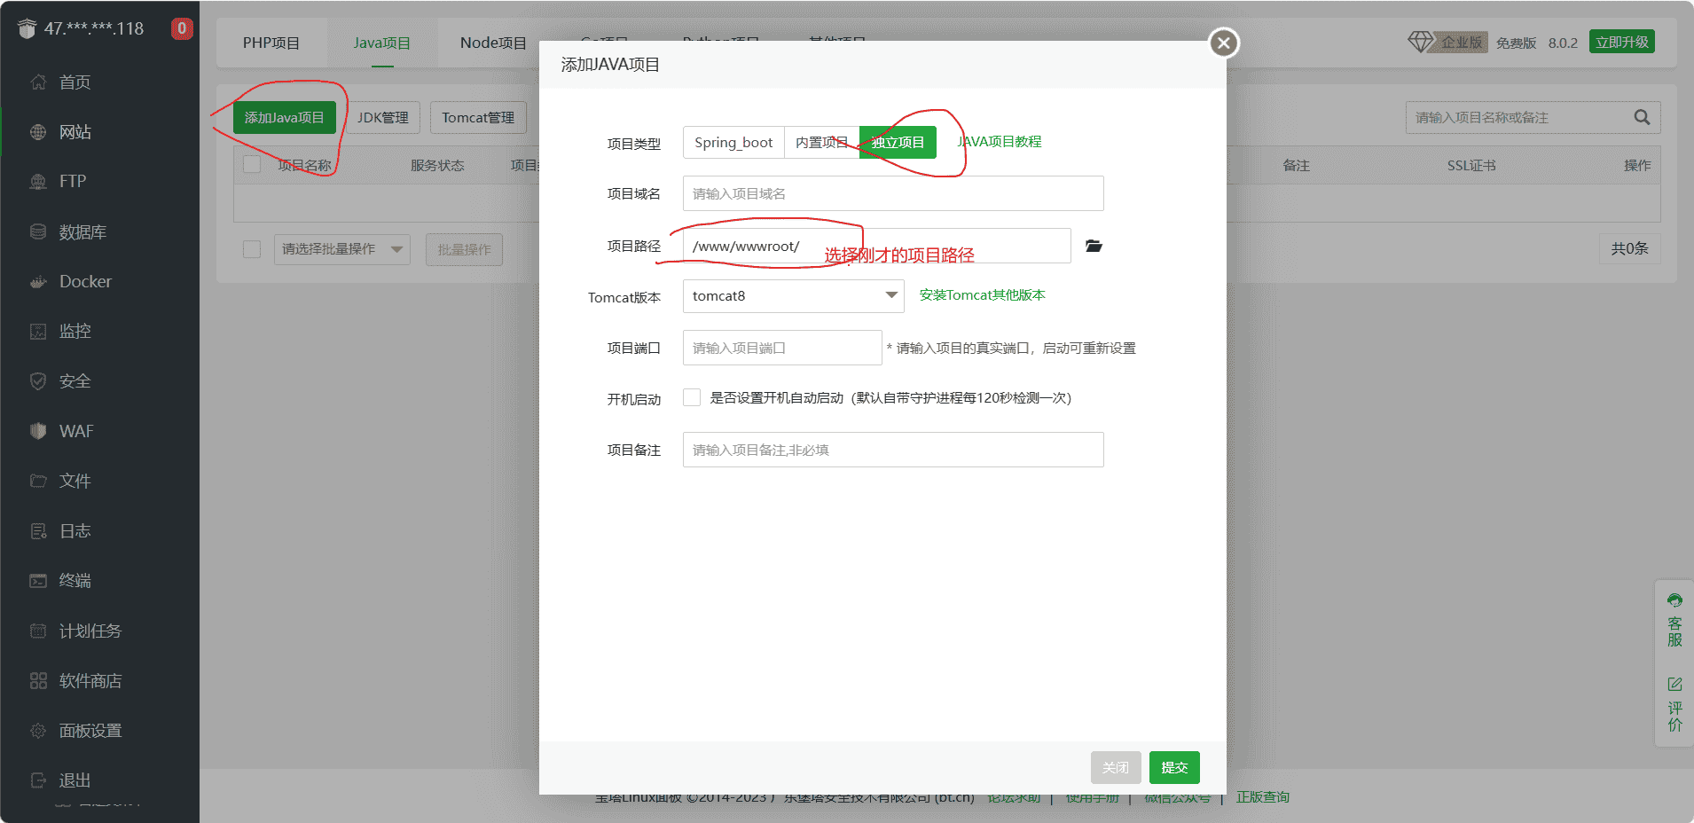The width and height of the screenshot is (1694, 823).
Task: Select the 独立项目 project type option
Action: click(x=897, y=142)
